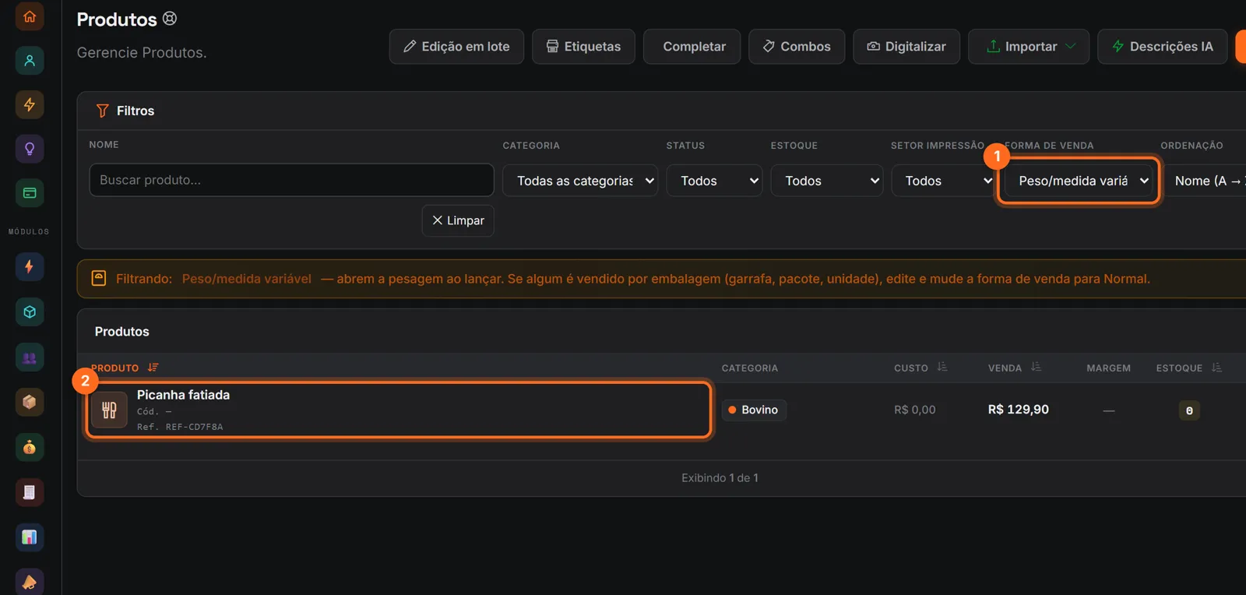Click the R$ 129,90 sale price

(1019, 410)
